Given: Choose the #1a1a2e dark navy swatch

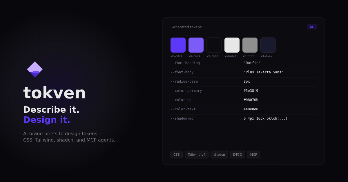Looking at the screenshot, I should [x=268, y=45].
